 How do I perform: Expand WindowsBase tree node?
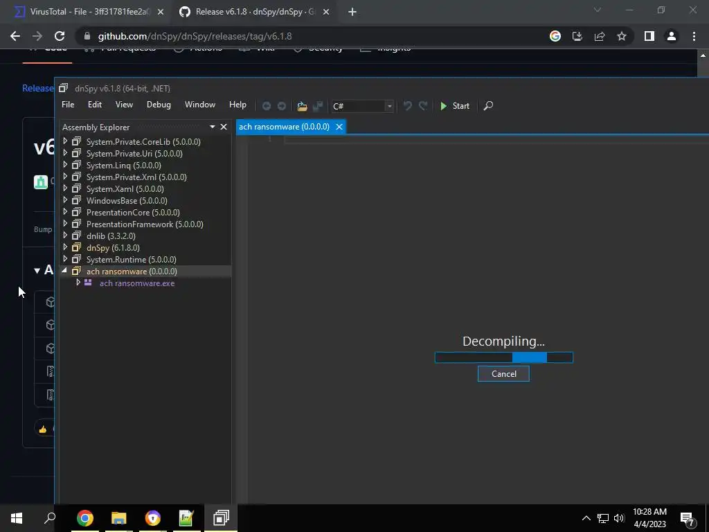[x=65, y=200]
